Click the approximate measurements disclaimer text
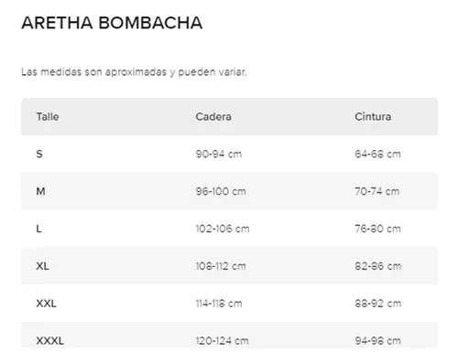Screen dimensions: 458x364 tap(134, 72)
